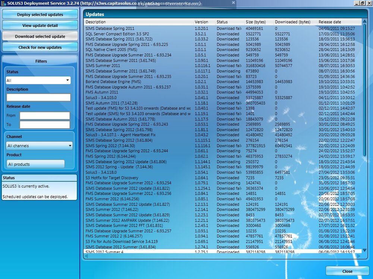Check for new updates

click(40, 47)
